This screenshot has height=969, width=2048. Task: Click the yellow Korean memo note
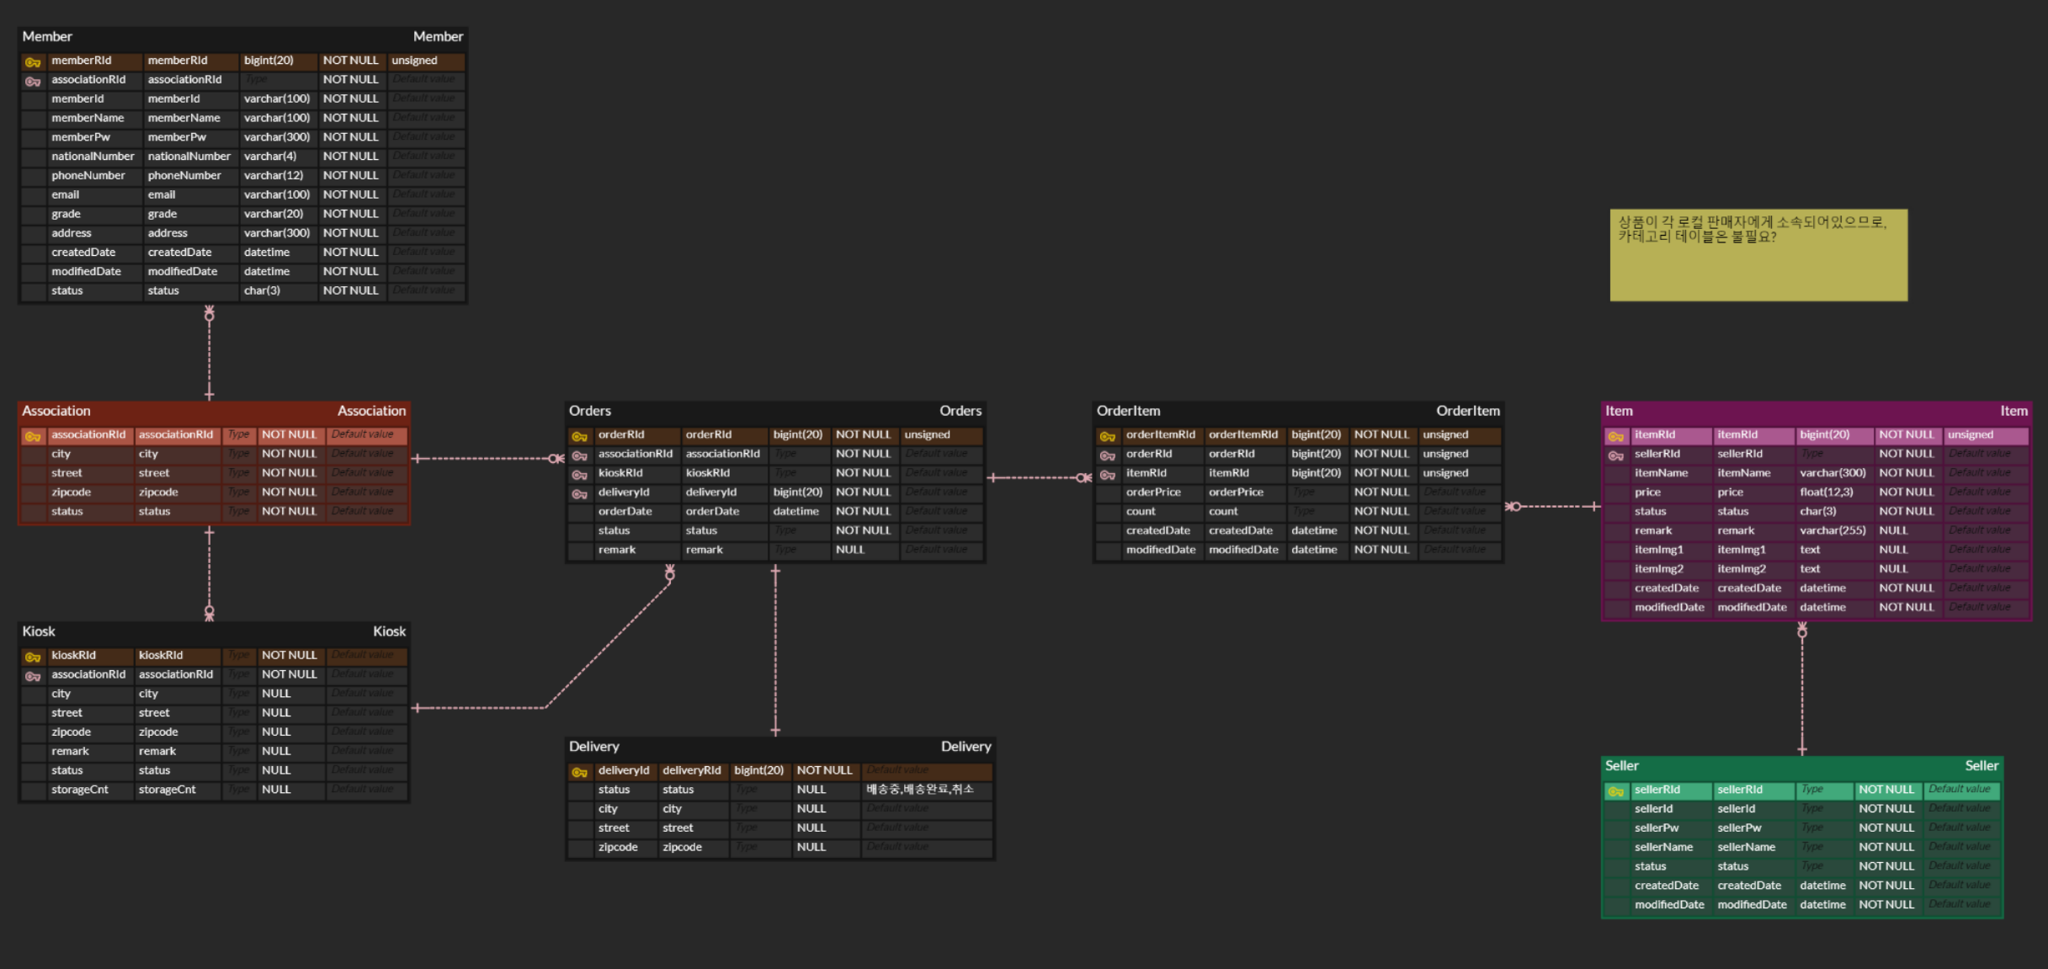(1758, 256)
